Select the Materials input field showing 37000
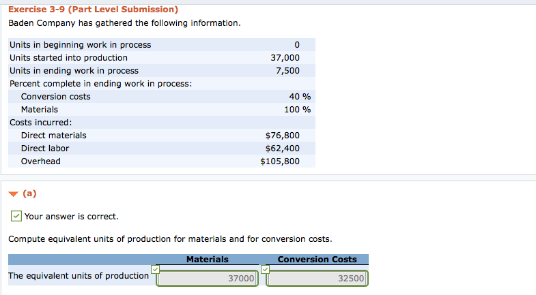 pyautogui.click(x=208, y=279)
